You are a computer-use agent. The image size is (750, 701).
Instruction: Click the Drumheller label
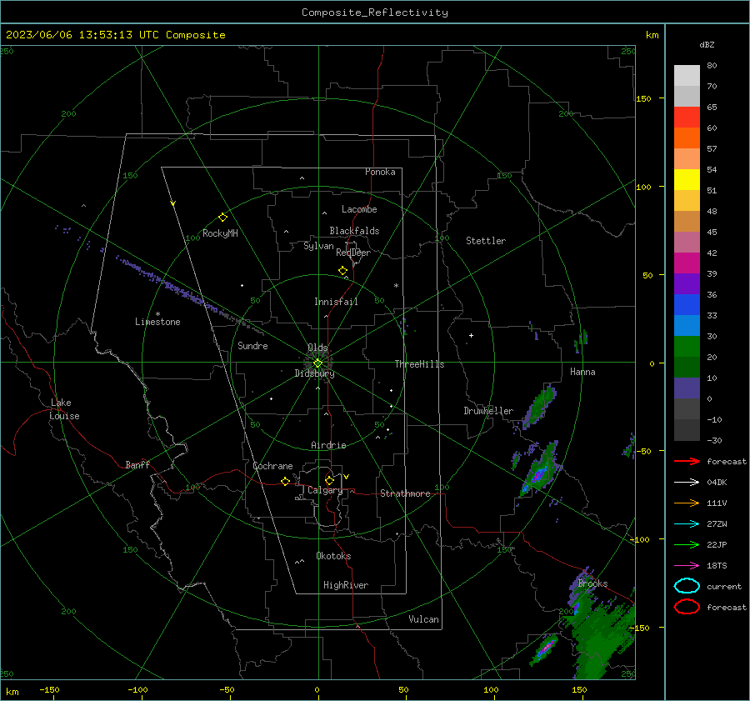[488, 411]
